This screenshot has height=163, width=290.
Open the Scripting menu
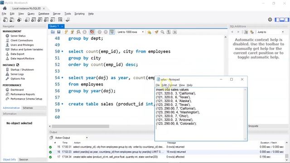80,14
